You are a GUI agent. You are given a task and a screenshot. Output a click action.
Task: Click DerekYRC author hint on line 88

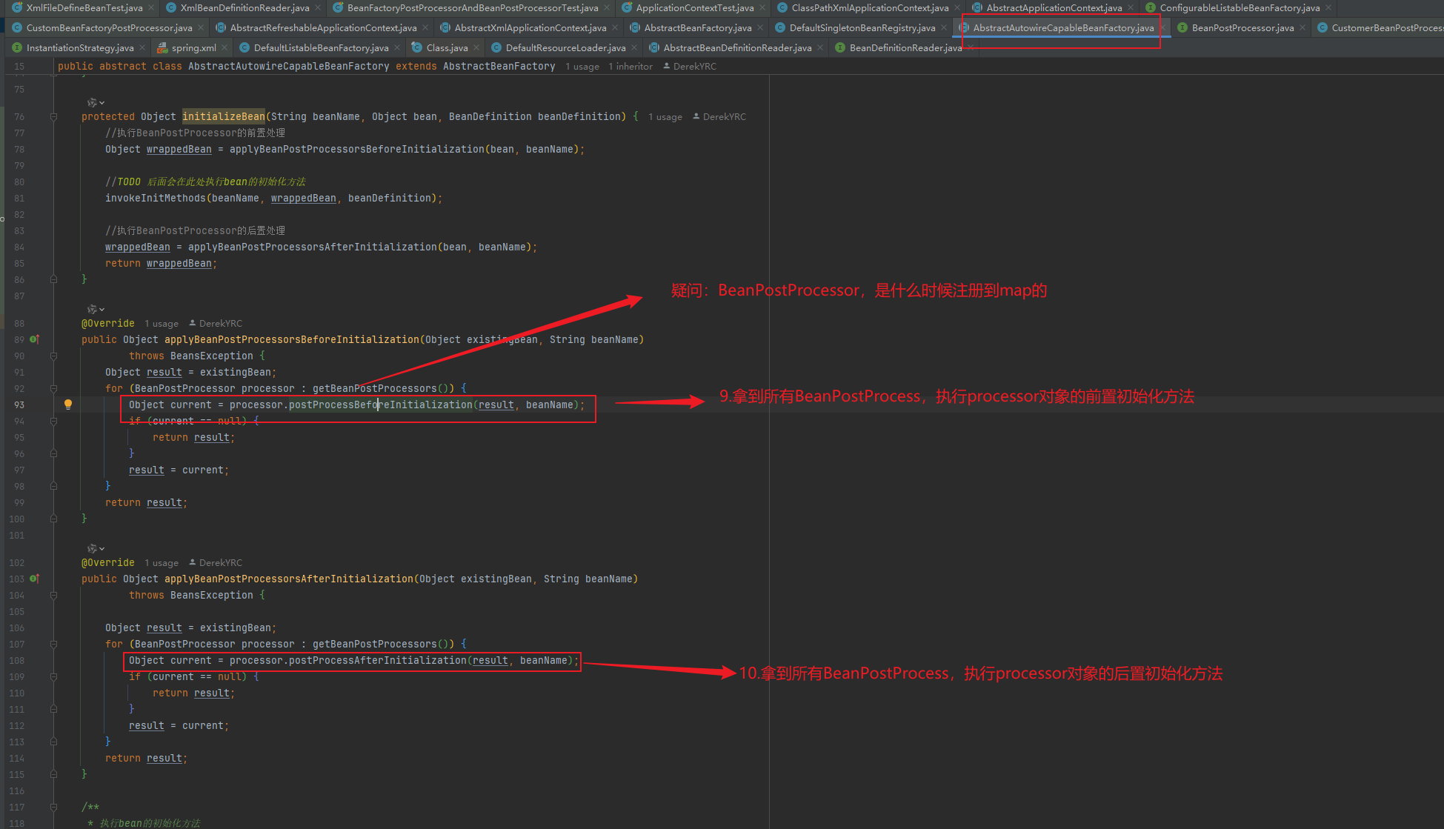219,324
